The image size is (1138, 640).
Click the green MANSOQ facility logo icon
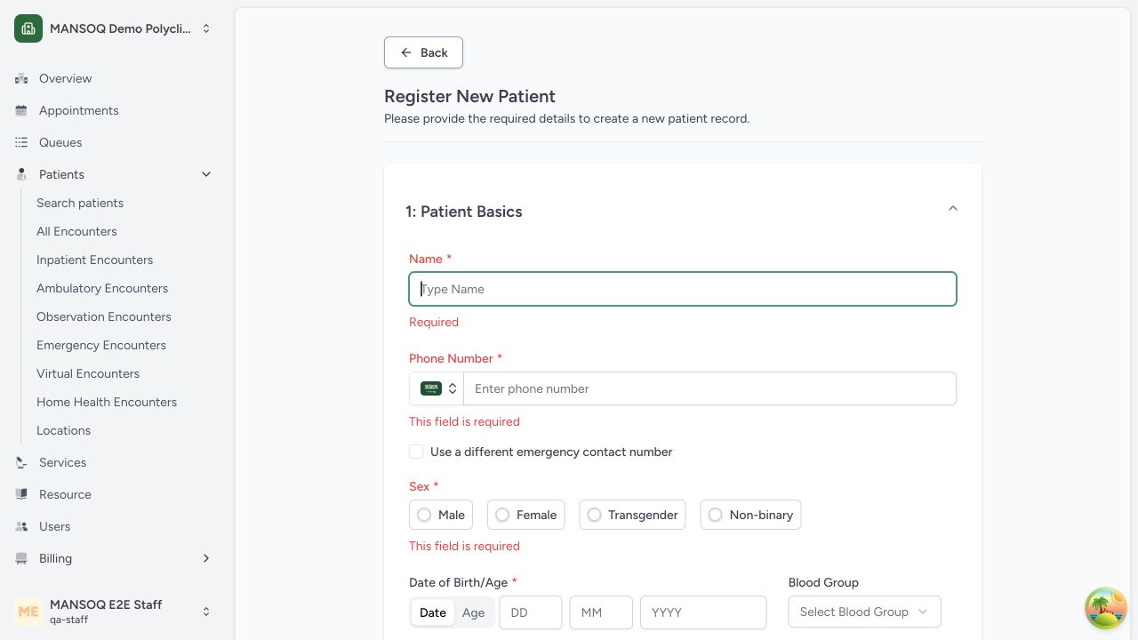pos(28,28)
